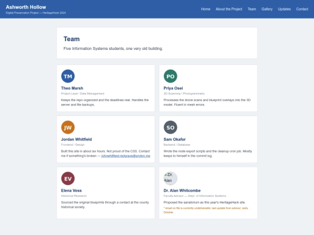
Task: Click 'Five Information Systems students' subtitle
Action: coord(113,49)
